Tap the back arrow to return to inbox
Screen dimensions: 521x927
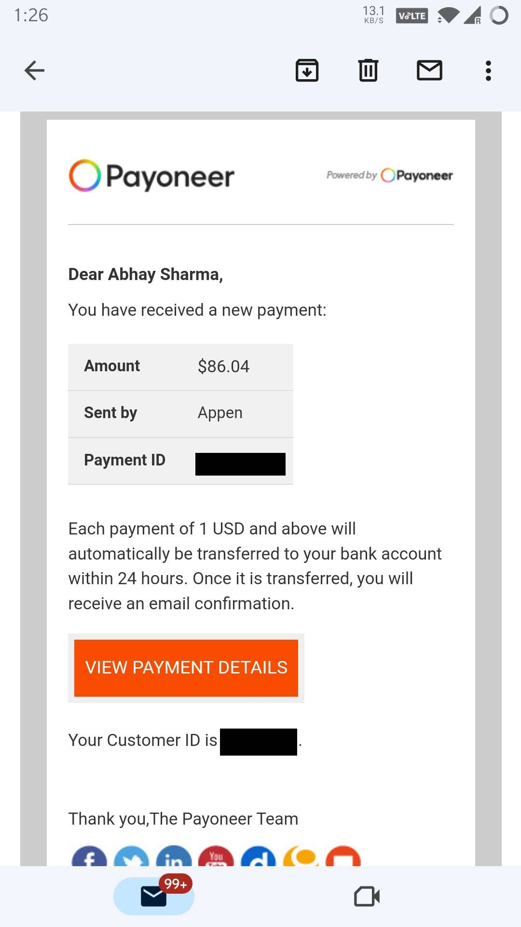33,70
